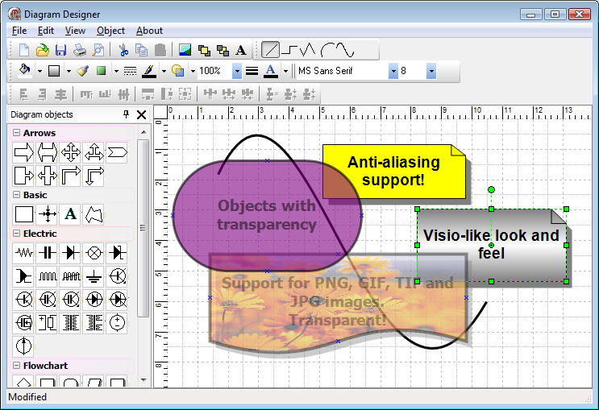The image size is (599, 410).
Task: Click the Save diagram floppy icon
Action: [x=61, y=50]
